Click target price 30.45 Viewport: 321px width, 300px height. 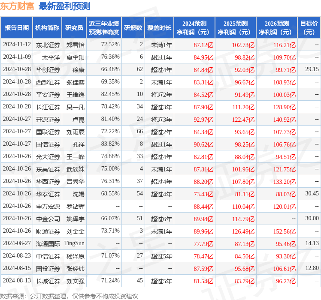(x=312, y=193)
